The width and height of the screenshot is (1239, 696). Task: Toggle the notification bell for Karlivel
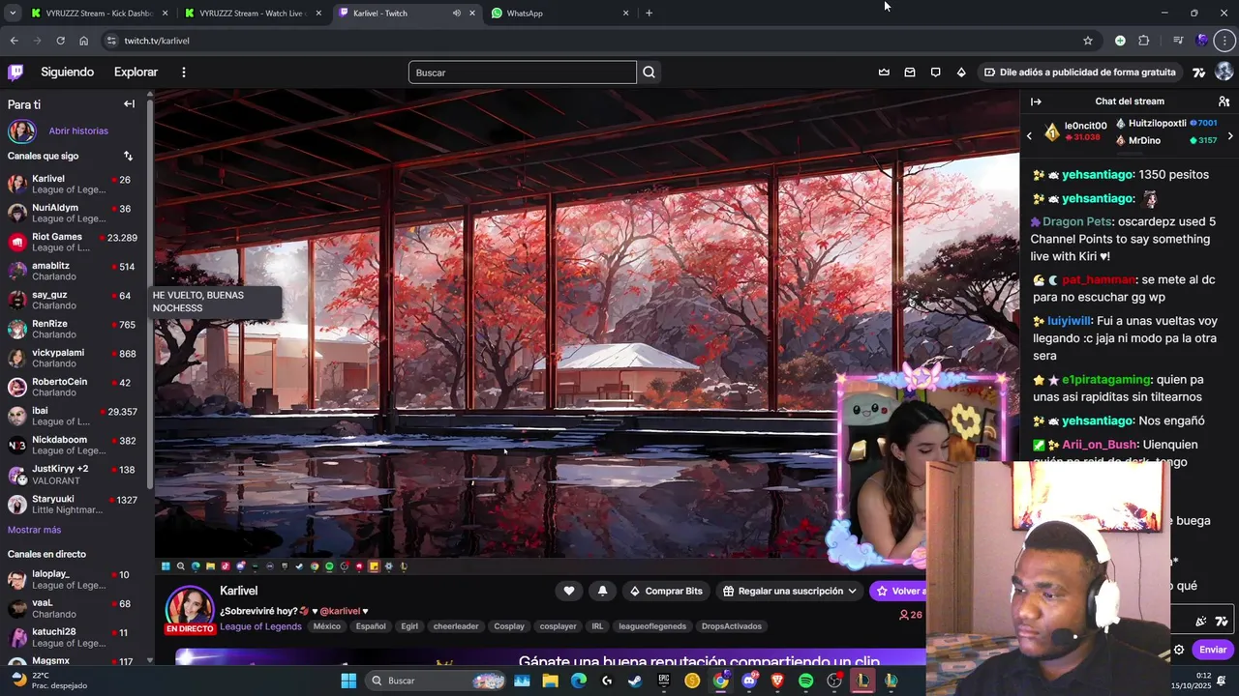602,591
